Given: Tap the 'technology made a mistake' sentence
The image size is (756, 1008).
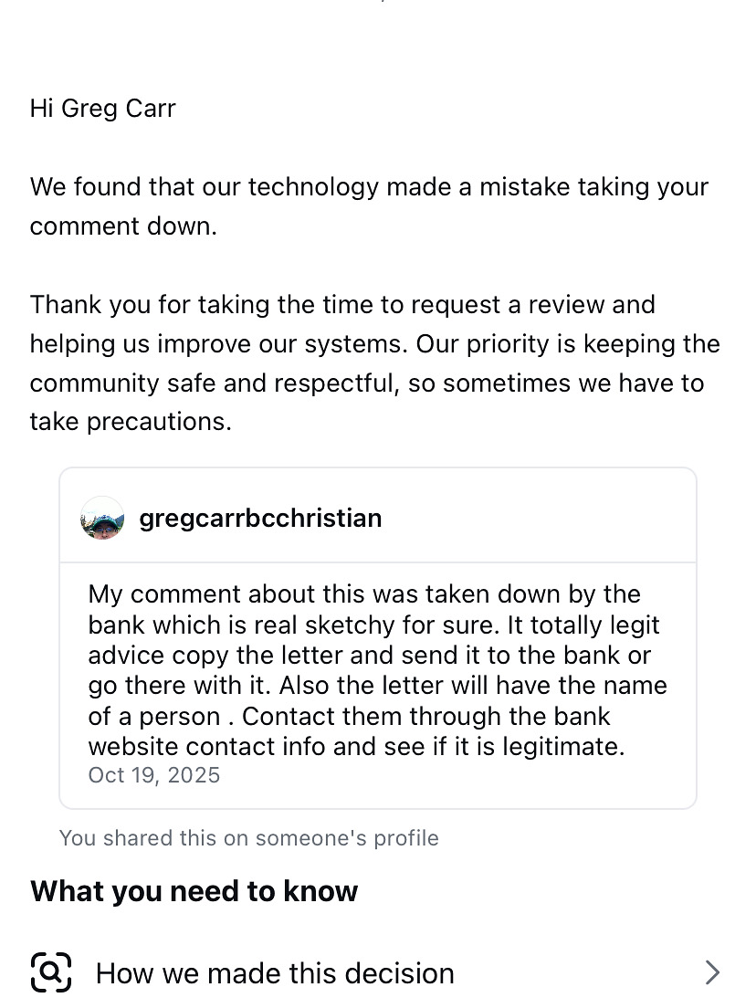Looking at the screenshot, I should click(x=369, y=186).
